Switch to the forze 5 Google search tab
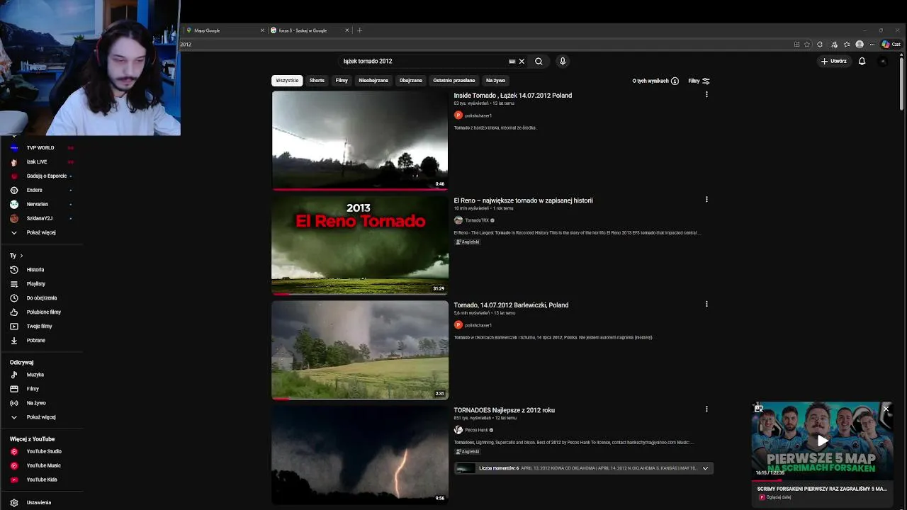 [x=310, y=30]
